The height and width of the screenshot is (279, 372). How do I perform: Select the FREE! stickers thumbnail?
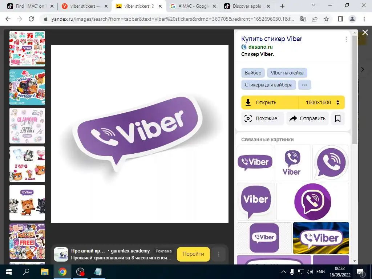(27, 241)
